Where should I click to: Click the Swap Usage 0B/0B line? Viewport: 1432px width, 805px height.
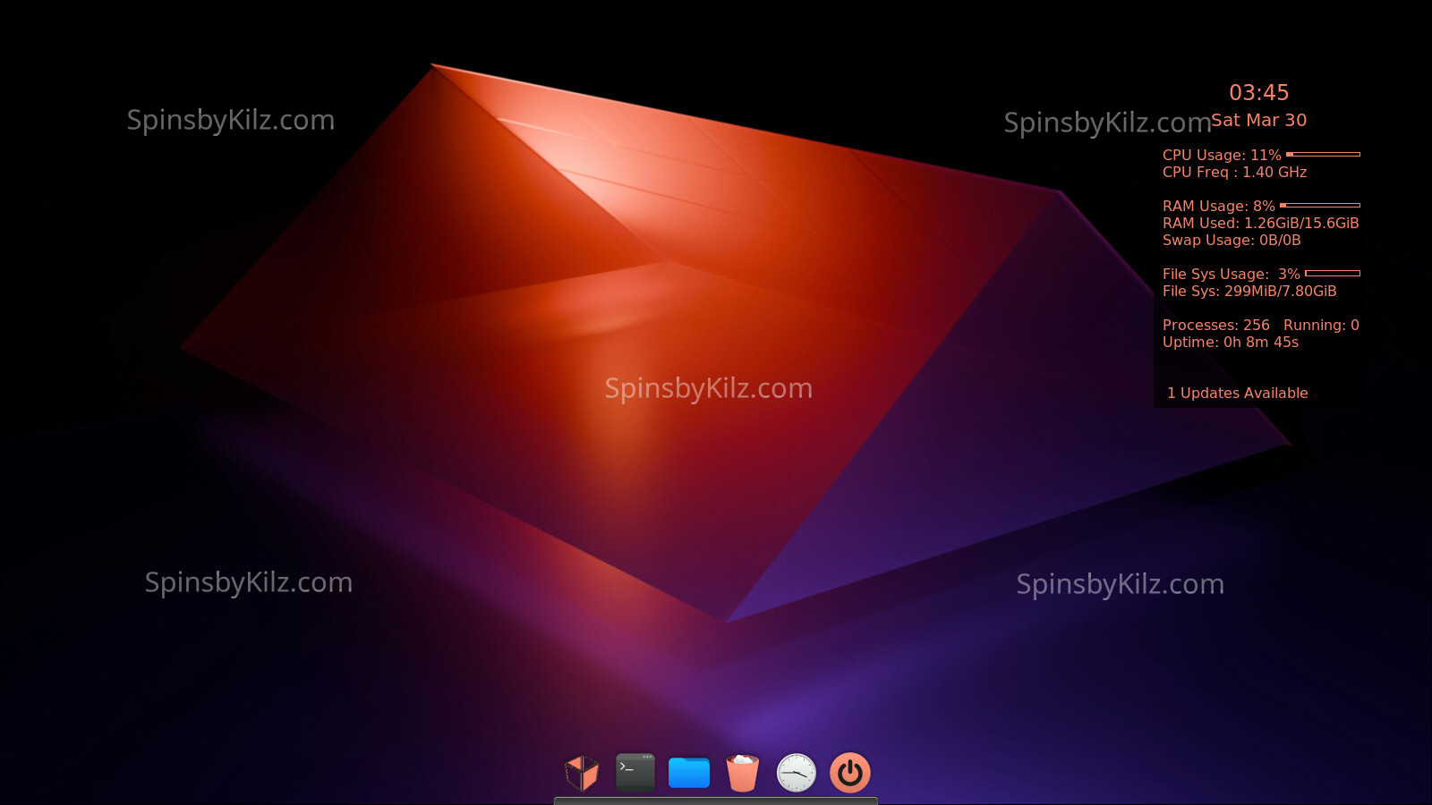coord(1232,241)
